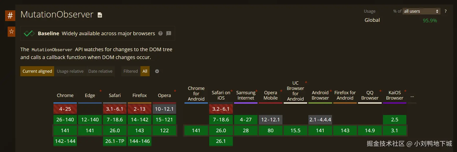Click Android Browser 2.1-4.4.4 cell
Image resolution: width=457 pixels, height=152 pixels.
[320, 120]
